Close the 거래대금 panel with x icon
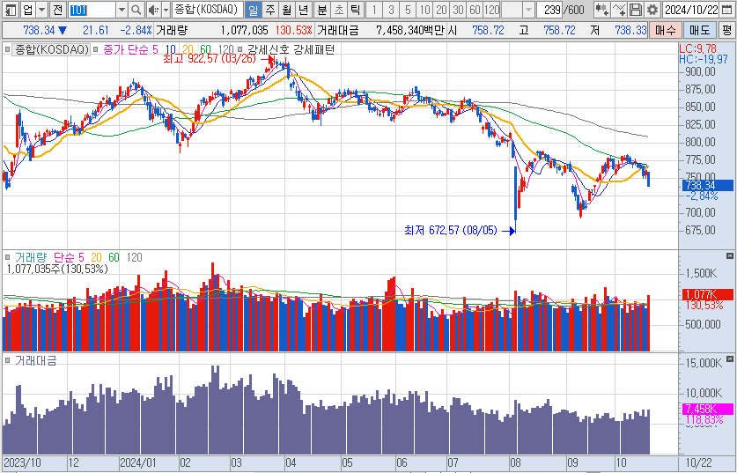The width and height of the screenshot is (737, 473). (x=729, y=359)
